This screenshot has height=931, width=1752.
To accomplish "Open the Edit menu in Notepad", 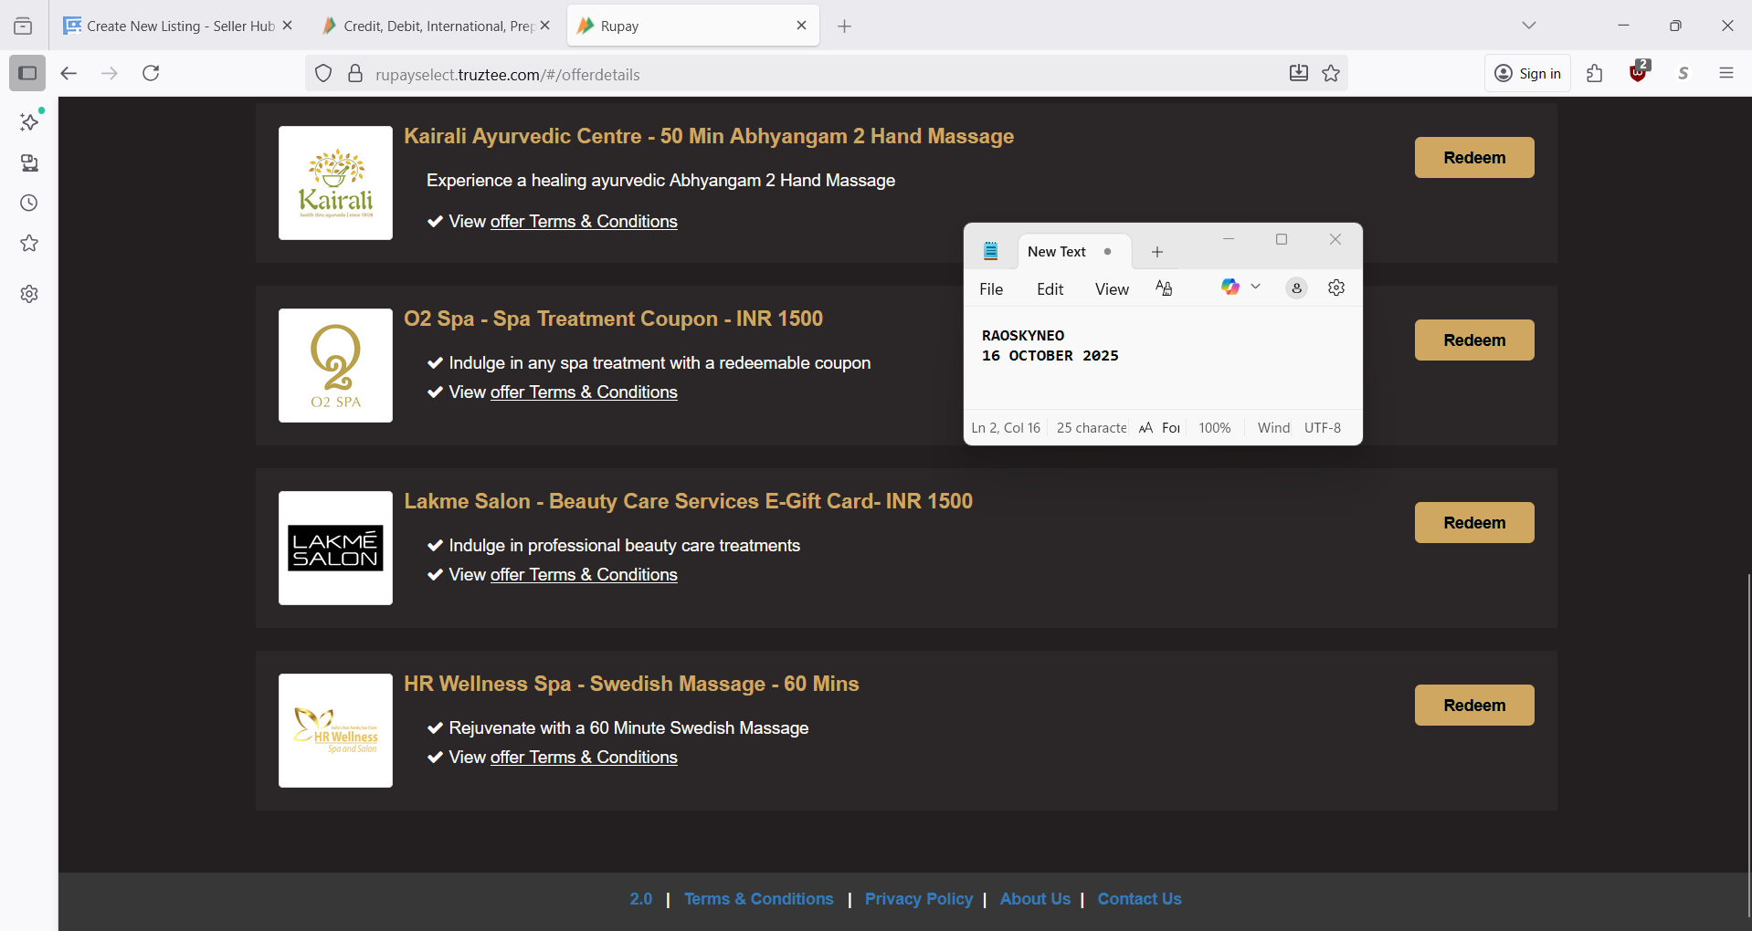I will [1050, 289].
